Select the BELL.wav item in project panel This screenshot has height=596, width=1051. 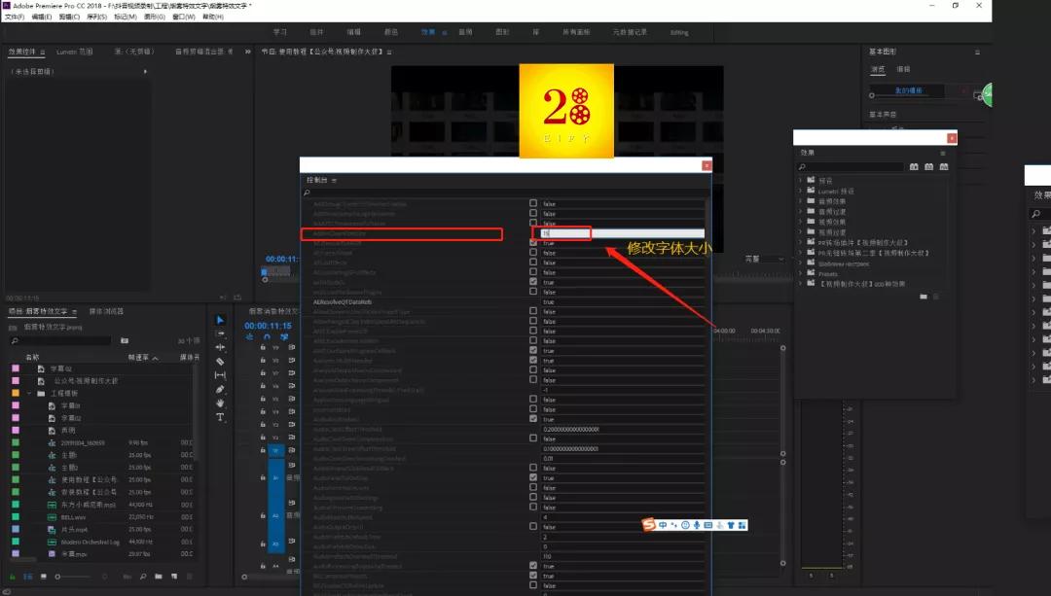[74, 517]
